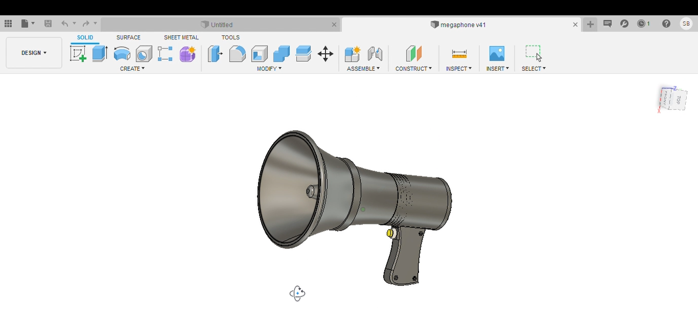Image resolution: width=698 pixels, height=322 pixels.
Task: Expand the ASSEMBLE menu
Action: pyautogui.click(x=363, y=68)
